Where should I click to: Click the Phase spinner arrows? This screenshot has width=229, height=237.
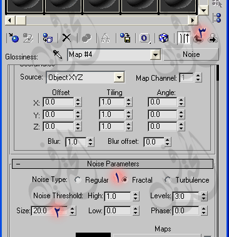point(203,211)
